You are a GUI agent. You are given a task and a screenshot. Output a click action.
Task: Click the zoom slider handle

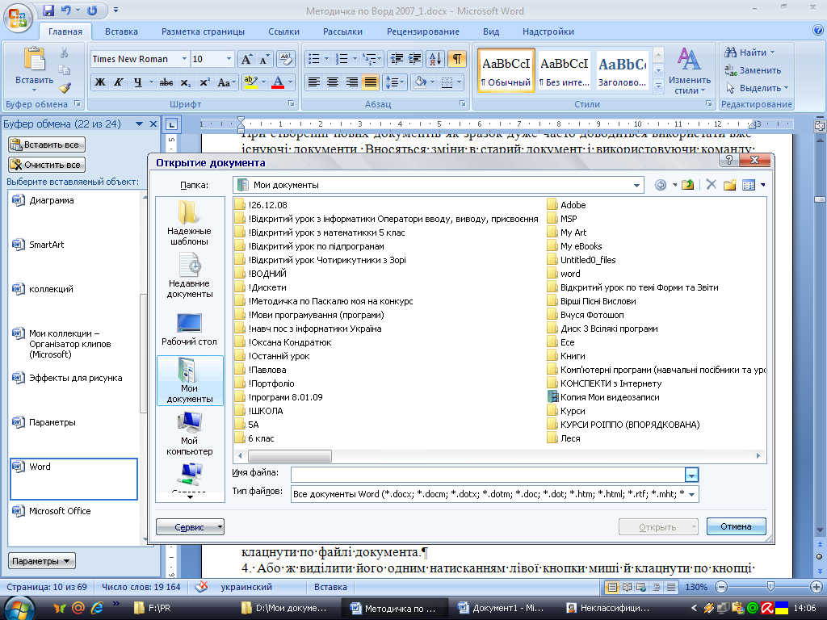(x=770, y=587)
